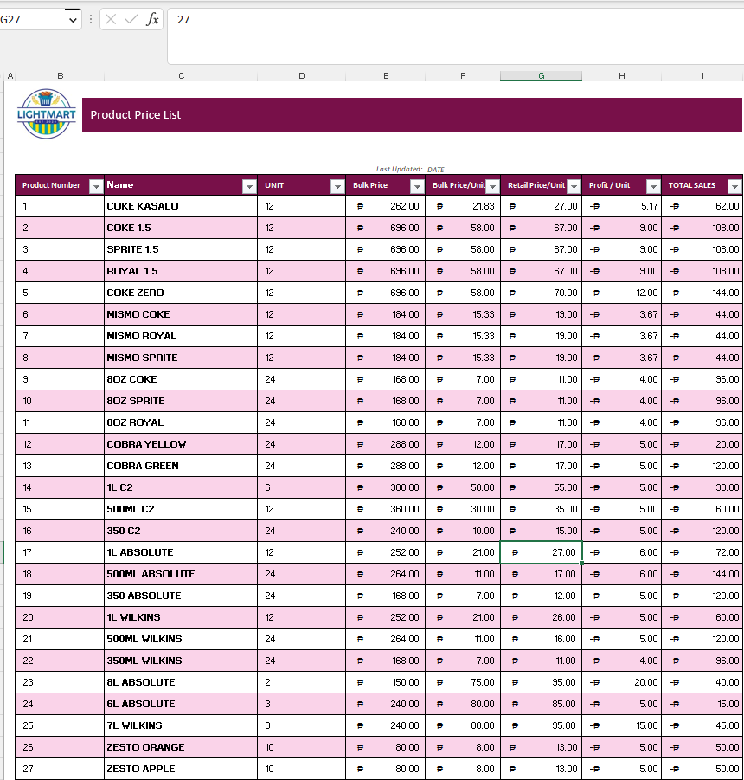Open the Name Box dropdown arrow
The width and height of the screenshot is (744, 780).
(x=73, y=20)
